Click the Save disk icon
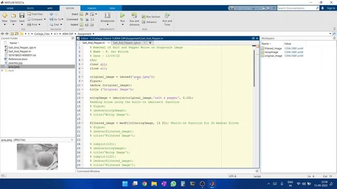Viewport: 337px width, 189px height. [22, 15]
